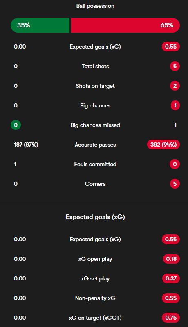Click the red Fouls committed badge showing 0

[x=175, y=164]
